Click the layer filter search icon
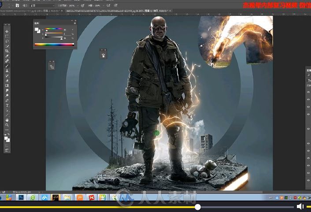The height and width of the screenshot is (212, 311). 308,75
